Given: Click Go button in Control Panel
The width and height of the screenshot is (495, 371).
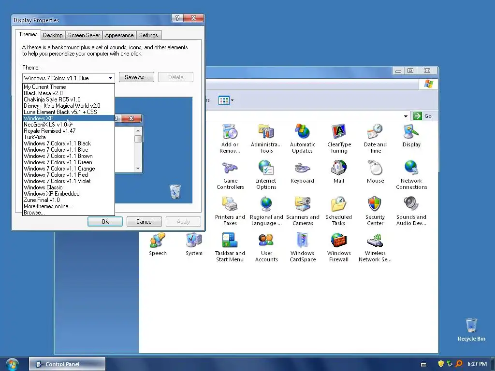Looking at the screenshot, I should coord(422,116).
